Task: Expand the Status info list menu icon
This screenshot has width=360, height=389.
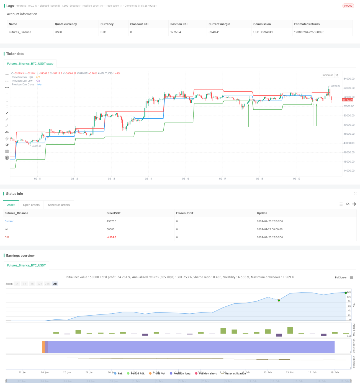Action: click(341, 204)
